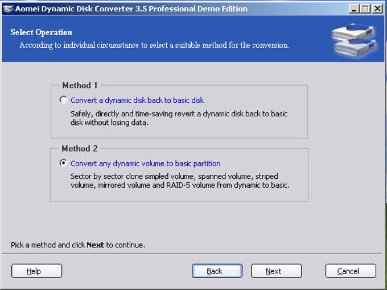Minimize the Aomei Dynamic Disk Converter window
The width and height of the screenshot is (387, 290).
coord(354,9)
